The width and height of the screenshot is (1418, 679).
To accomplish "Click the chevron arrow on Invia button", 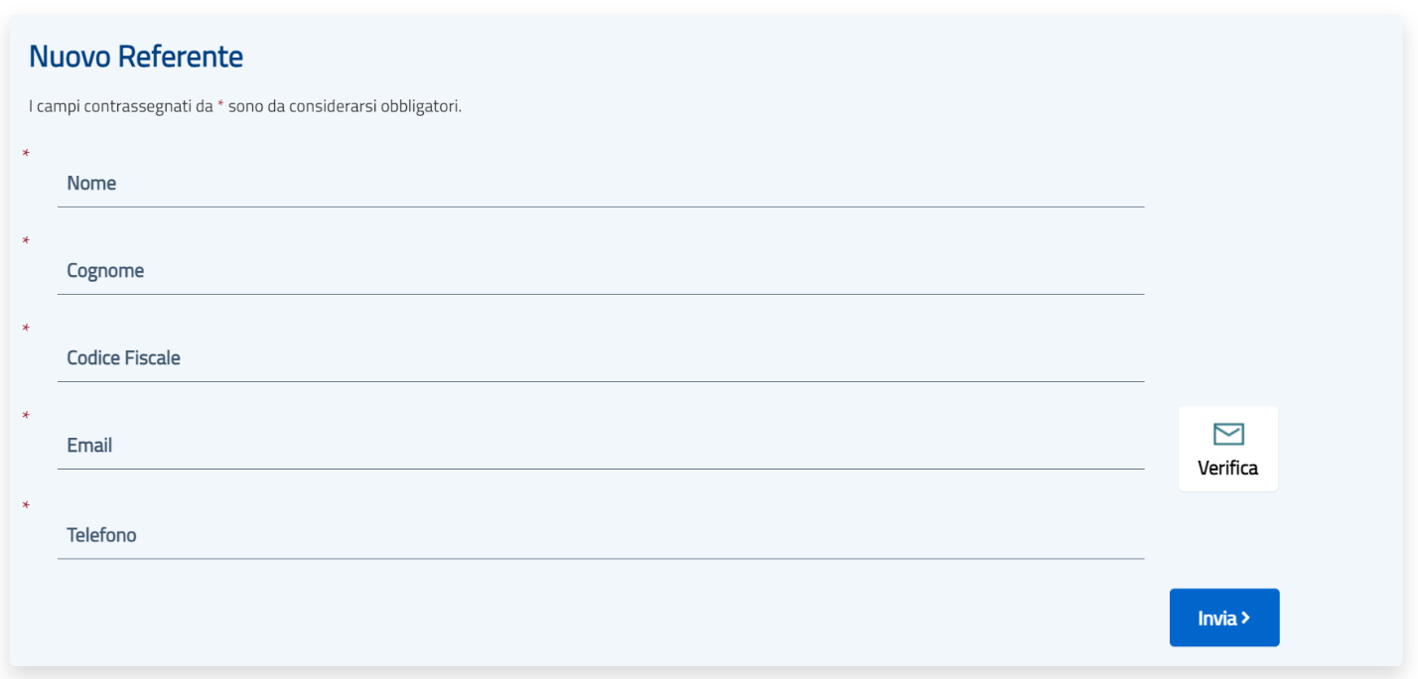I will (x=1245, y=617).
